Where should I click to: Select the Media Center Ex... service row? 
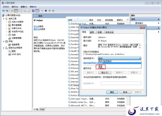pyautogui.click(x=96, y=102)
